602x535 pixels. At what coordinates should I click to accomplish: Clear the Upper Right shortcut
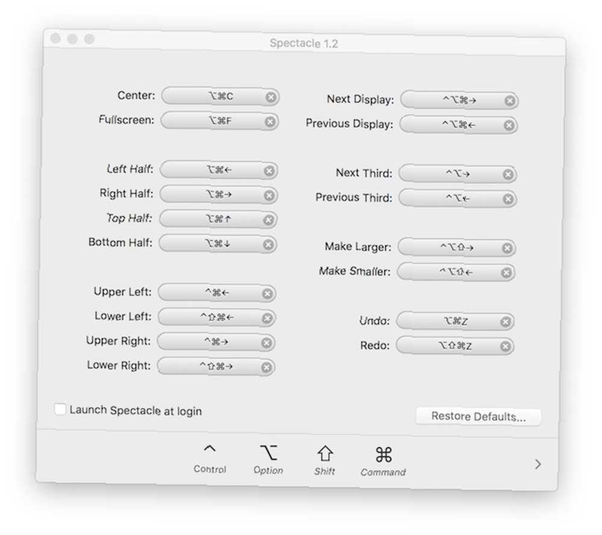click(267, 343)
